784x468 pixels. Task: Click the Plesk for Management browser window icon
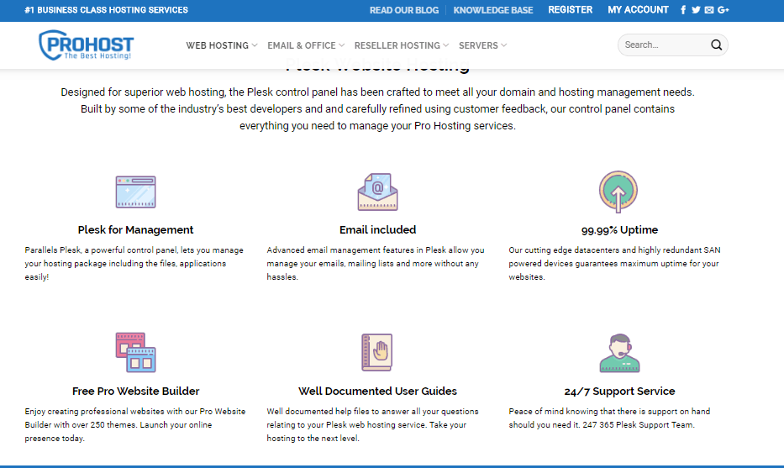coord(135,192)
